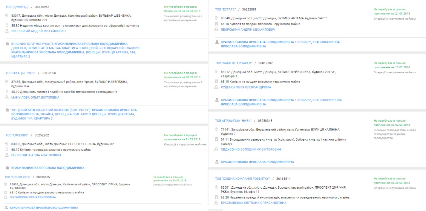Select director ВЕЛИКОДНА АЛЛА АНАТОЛІЇВНА
Image resolution: width=426 pixels, height=211 pixels.
pyautogui.click(x=36, y=155)
